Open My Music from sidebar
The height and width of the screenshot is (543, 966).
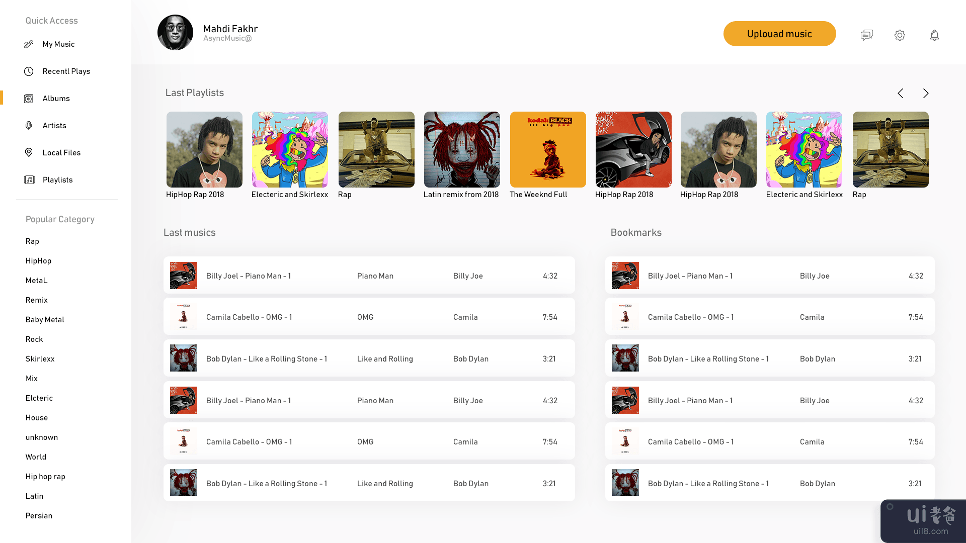59,44
